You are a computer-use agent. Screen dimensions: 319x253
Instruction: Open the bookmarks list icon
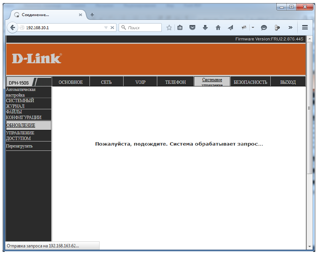click(180, 28)
